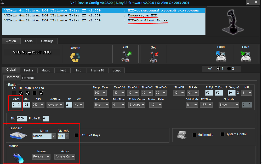
Task: Open the Dly, mS OFF dropdown
Action: pos(63,136)
